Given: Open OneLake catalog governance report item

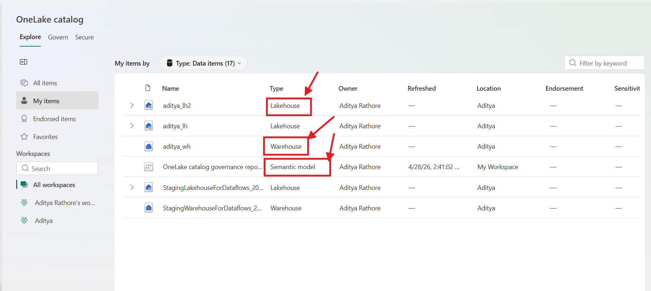Looking at the screenshot, I should click(212, 167).
